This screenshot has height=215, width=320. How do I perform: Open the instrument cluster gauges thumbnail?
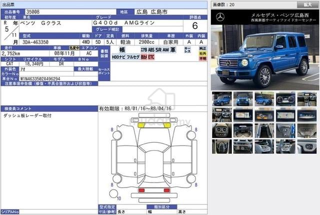click(285, 99)
